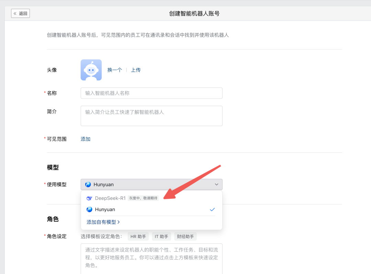The width and height of the screenshot is (371, 274).
Task: Click the Hunyuan logo in model selector
Action: pos(88,184)
